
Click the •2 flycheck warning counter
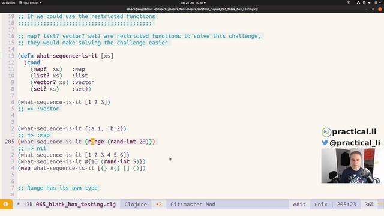click(x=158, y=204)
